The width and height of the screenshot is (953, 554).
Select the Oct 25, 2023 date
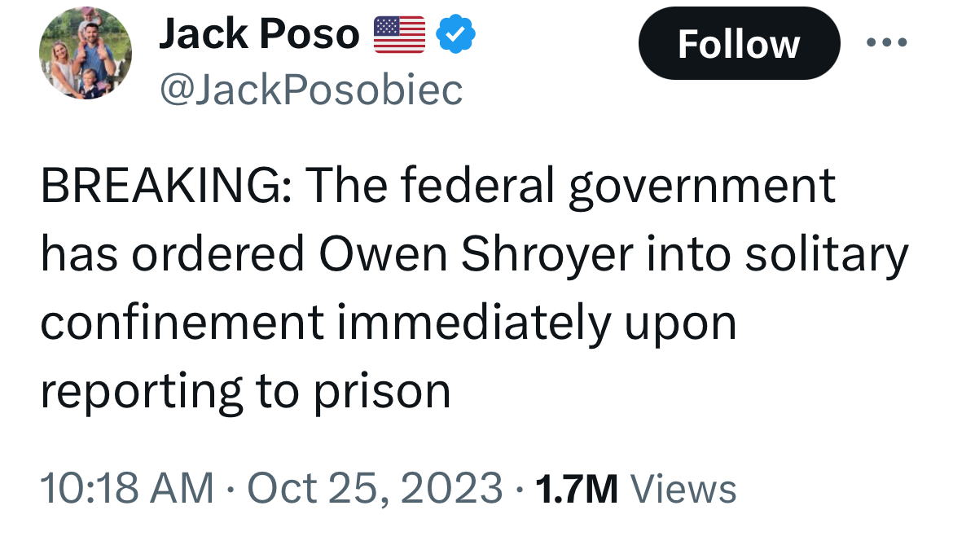click(x=375, y=489)
